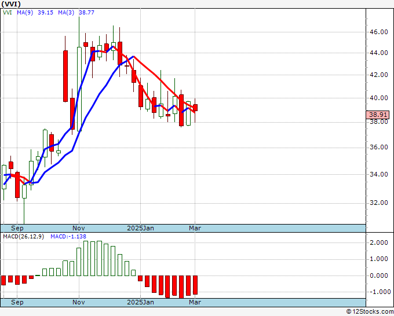Click the 34.00 price axis label
The width and height of the screenshot is (394, 316).
pos(379,174)
